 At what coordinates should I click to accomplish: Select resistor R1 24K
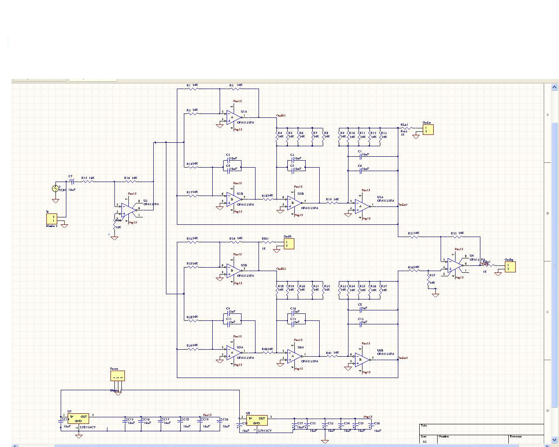192,89
